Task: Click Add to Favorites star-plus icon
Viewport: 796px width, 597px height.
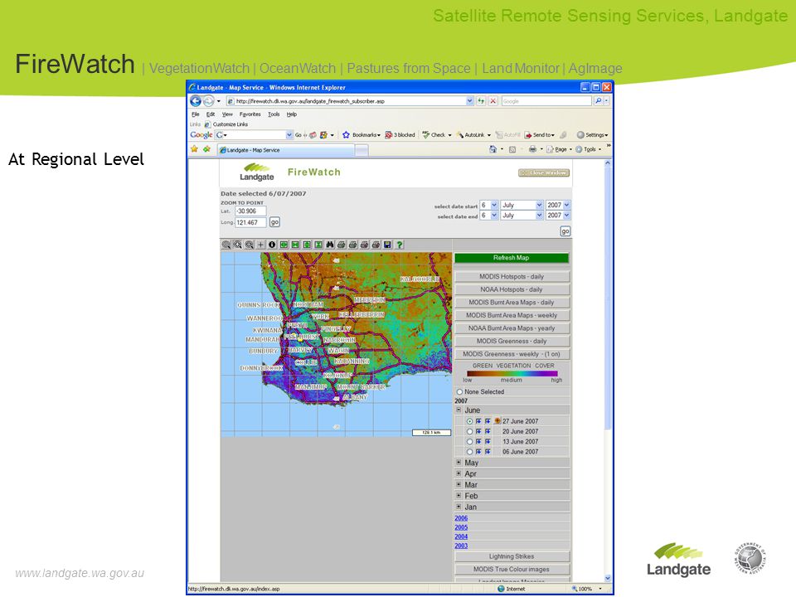Action: (x=206, y=149)
